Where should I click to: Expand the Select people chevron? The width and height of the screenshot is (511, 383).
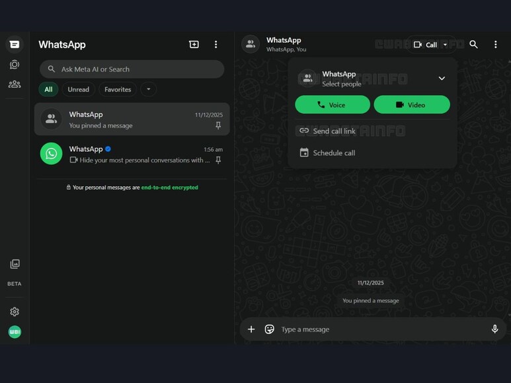442,79
